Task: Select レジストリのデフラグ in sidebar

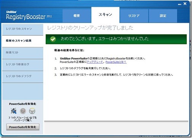Action: (x=23, y=77)
